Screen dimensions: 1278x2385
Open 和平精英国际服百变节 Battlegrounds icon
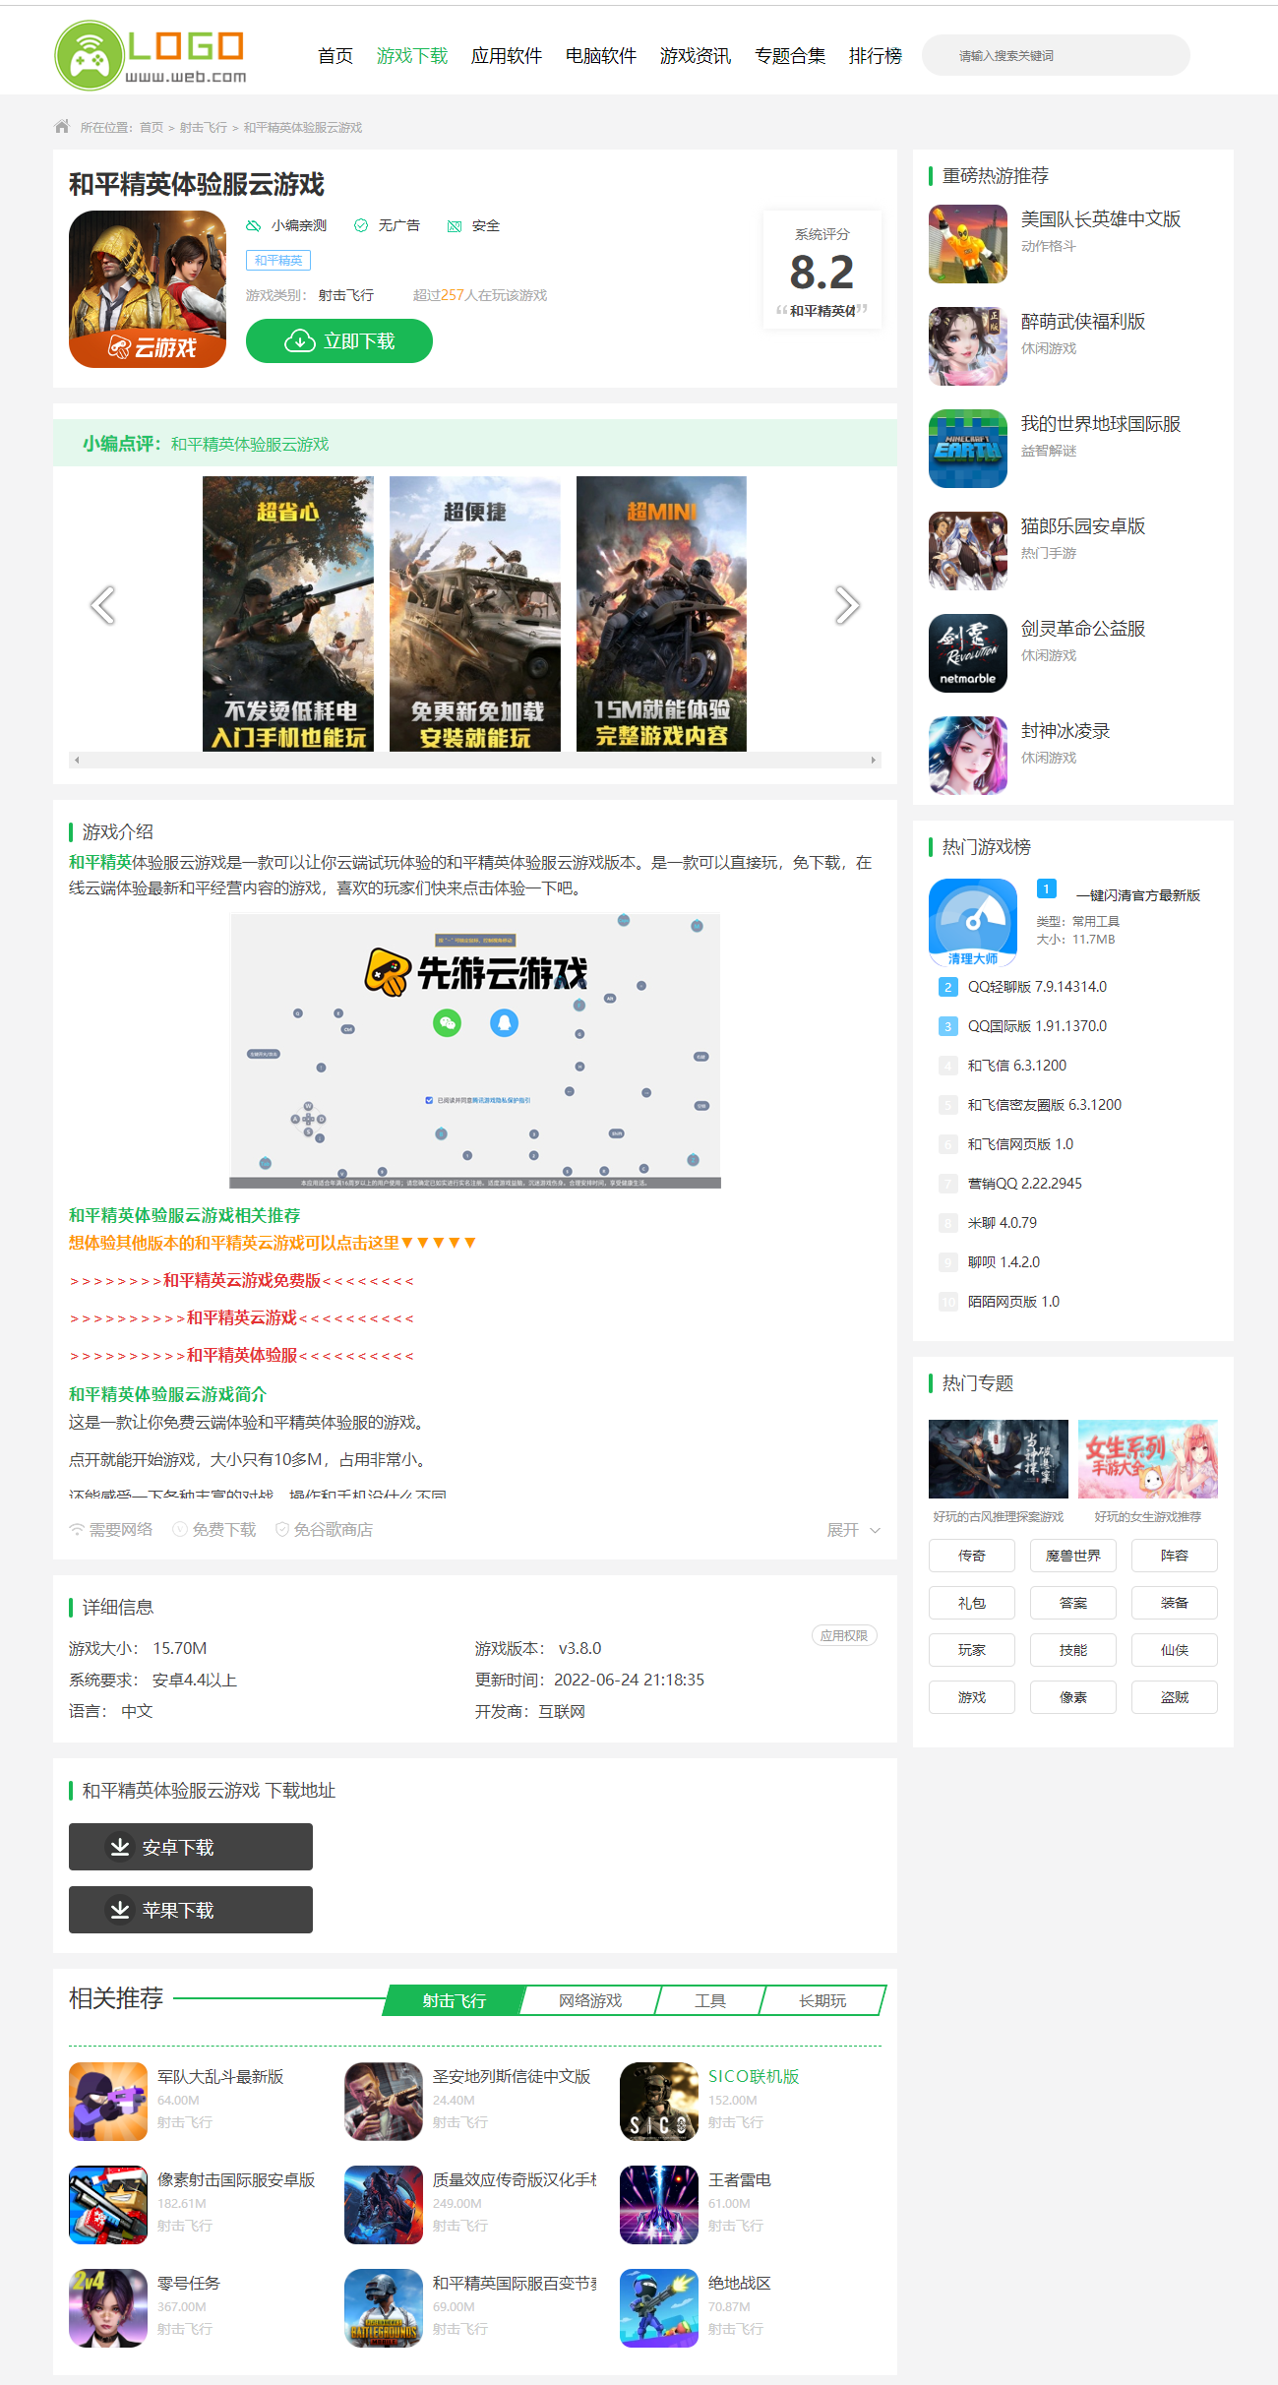pyautogui.click(x=384, y=2308)
